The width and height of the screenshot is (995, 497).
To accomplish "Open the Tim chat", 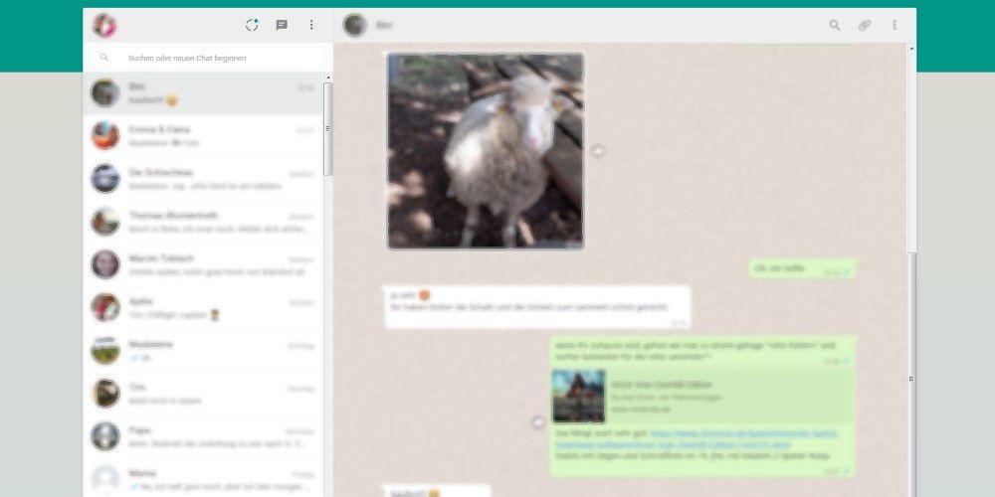I will pos(202,394).
